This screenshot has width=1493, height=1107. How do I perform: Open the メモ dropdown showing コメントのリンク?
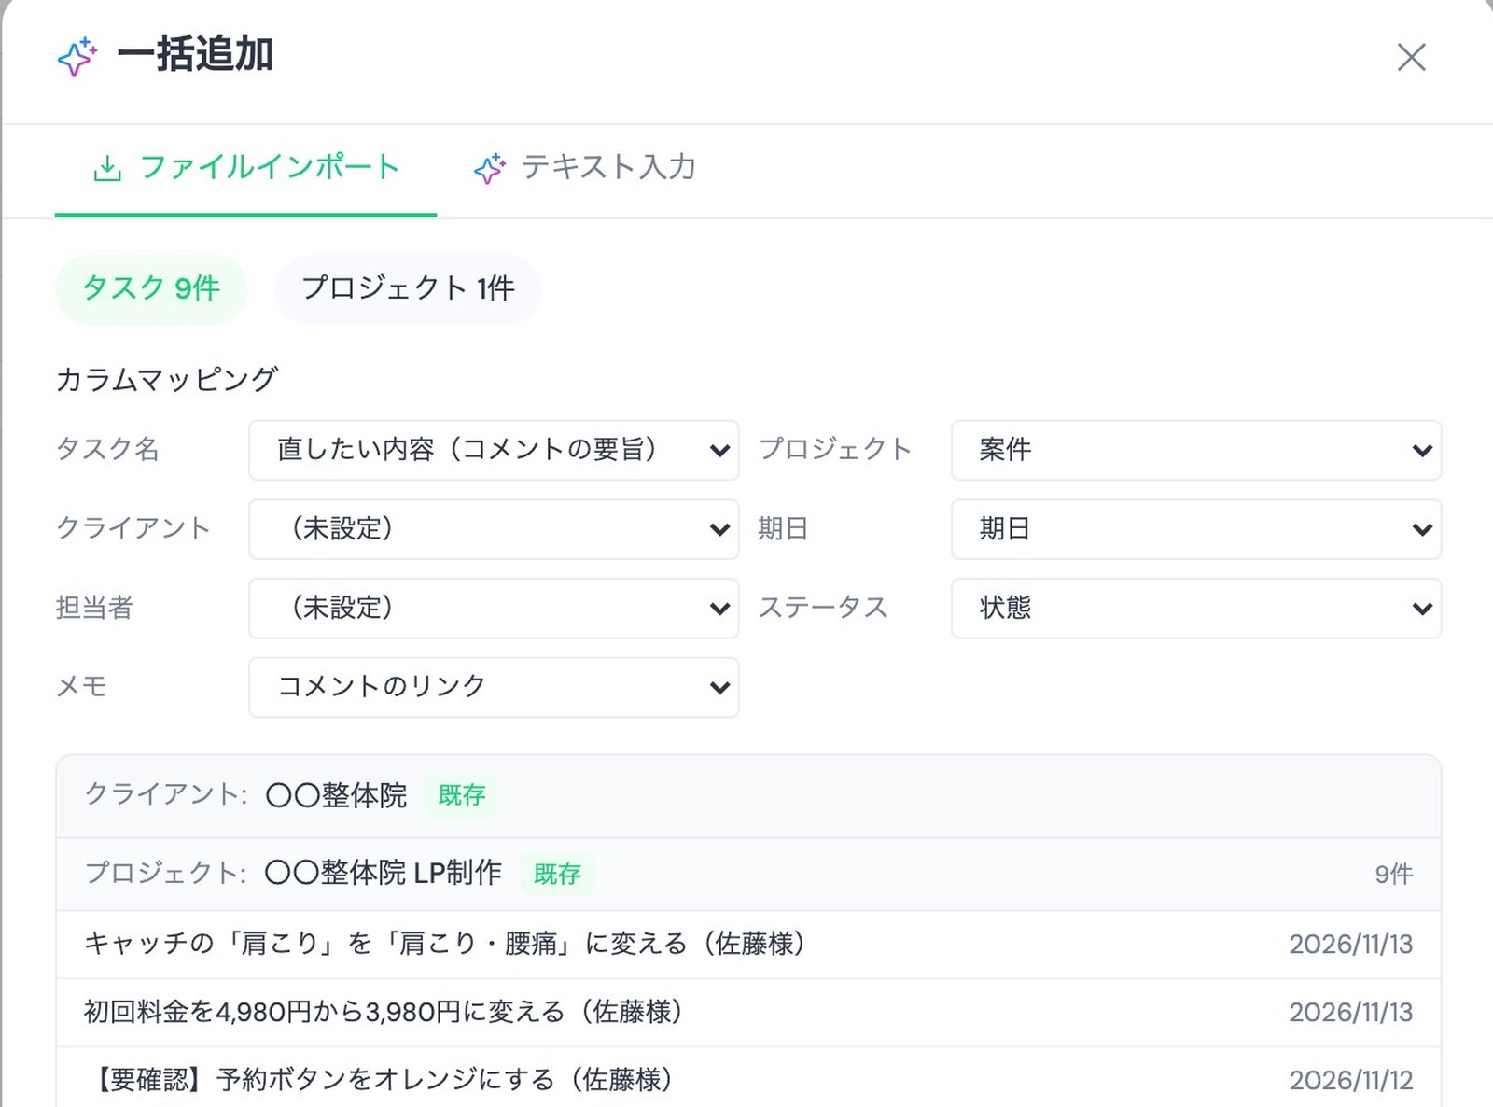tap(494, 687)
